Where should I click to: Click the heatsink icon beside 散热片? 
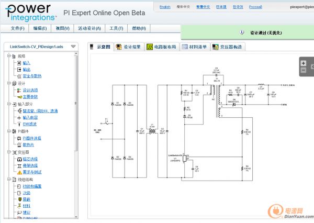[19, 144]
